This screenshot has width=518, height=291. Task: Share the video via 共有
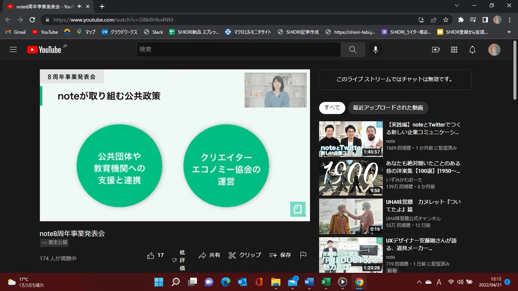209,255
